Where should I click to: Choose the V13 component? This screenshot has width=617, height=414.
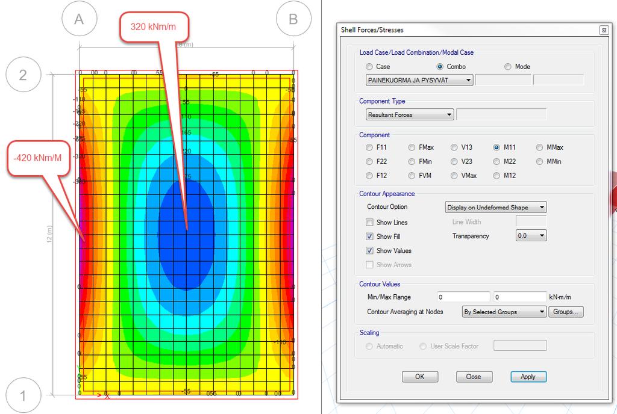[x=454, y=147]
